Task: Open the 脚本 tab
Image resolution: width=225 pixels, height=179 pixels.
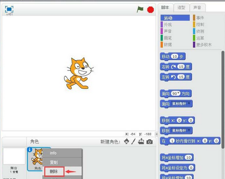Action: [165, 7]
